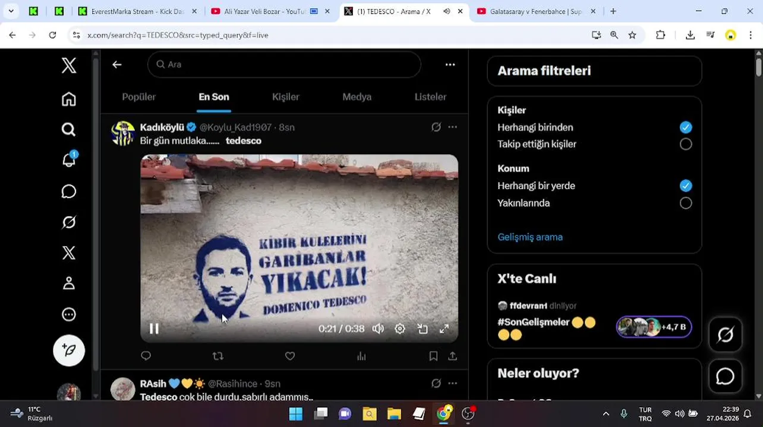The width and height of the screenshot is (763, 427).
Task: Mute the video volume
Action: tap(378, 329)
